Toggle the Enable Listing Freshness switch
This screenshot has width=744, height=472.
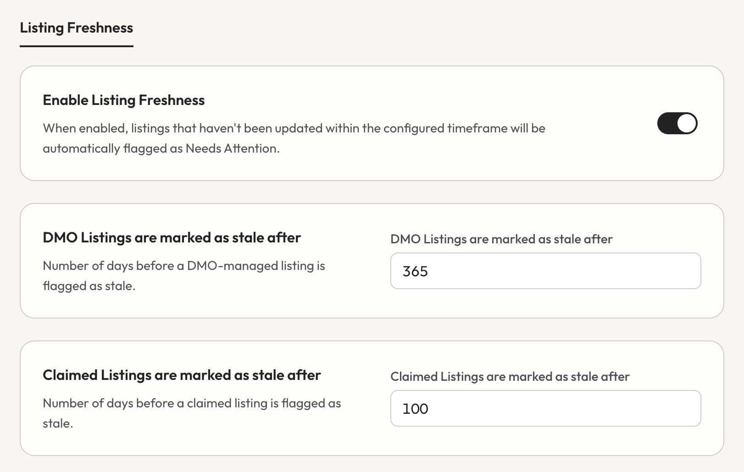point(677,123)
